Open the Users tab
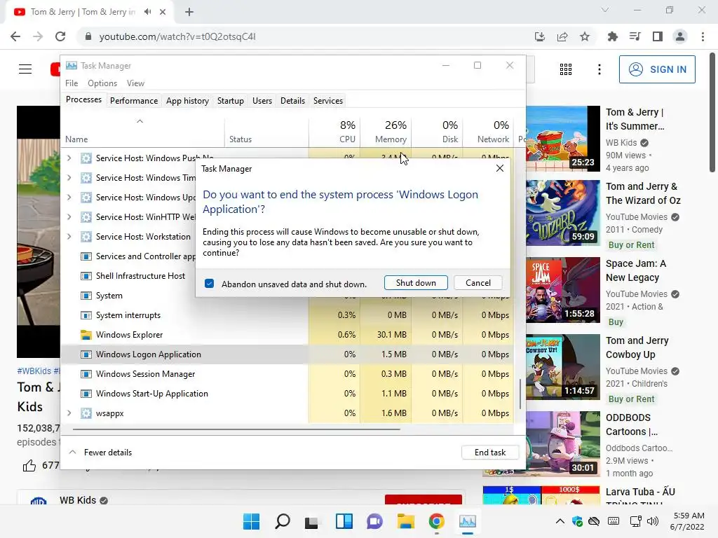 pos(262,101)
